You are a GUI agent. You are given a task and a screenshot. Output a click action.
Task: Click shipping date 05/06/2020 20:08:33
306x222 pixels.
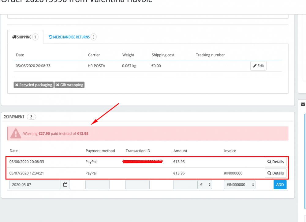tap(33, 66)
